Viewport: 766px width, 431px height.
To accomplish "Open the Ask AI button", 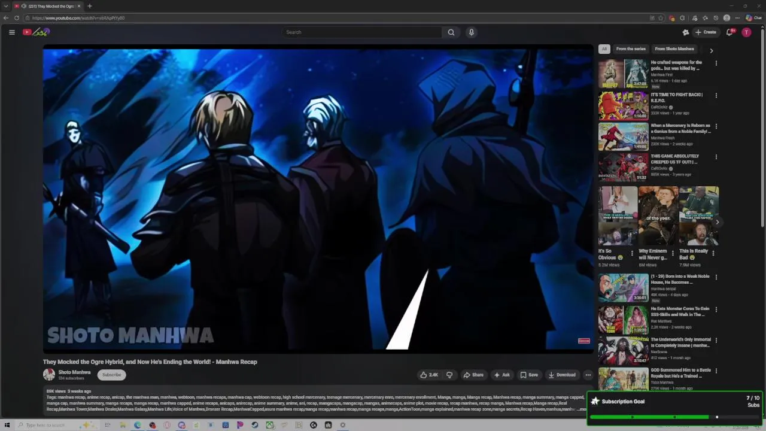I will [501, 375].
